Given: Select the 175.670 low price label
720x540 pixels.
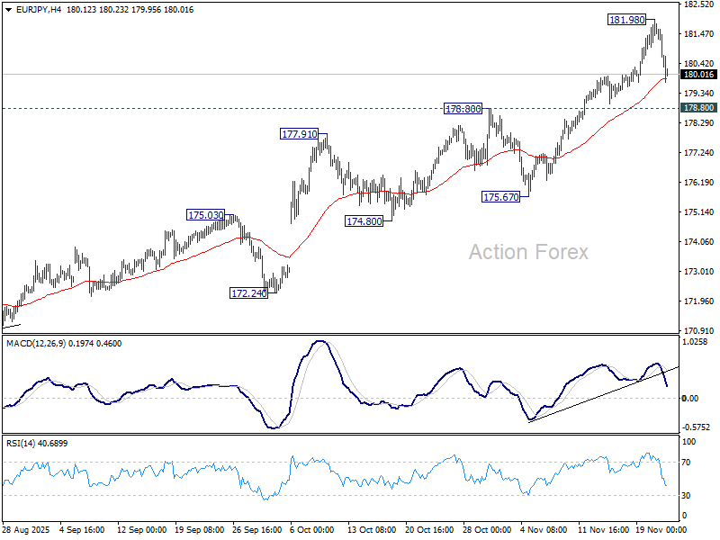Looking at the screenshot, I should click(501, 197).
